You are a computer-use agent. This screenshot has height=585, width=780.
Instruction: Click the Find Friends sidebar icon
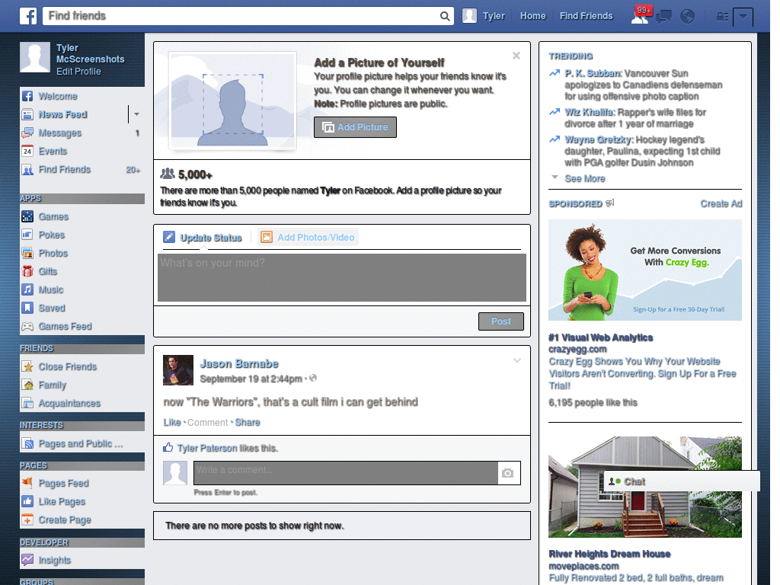point(27,170)
